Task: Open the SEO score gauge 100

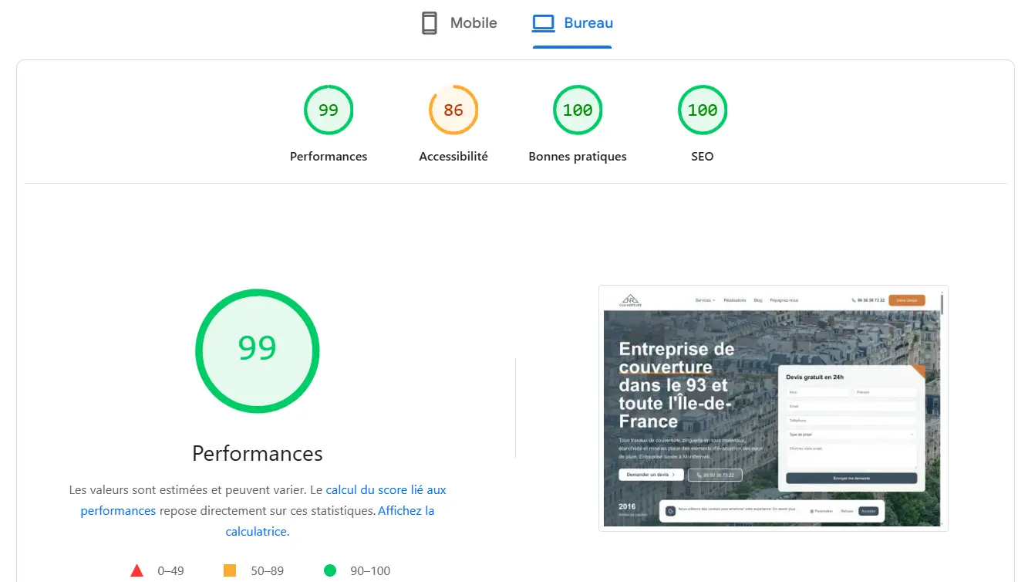Action: [x=703, y=110]
